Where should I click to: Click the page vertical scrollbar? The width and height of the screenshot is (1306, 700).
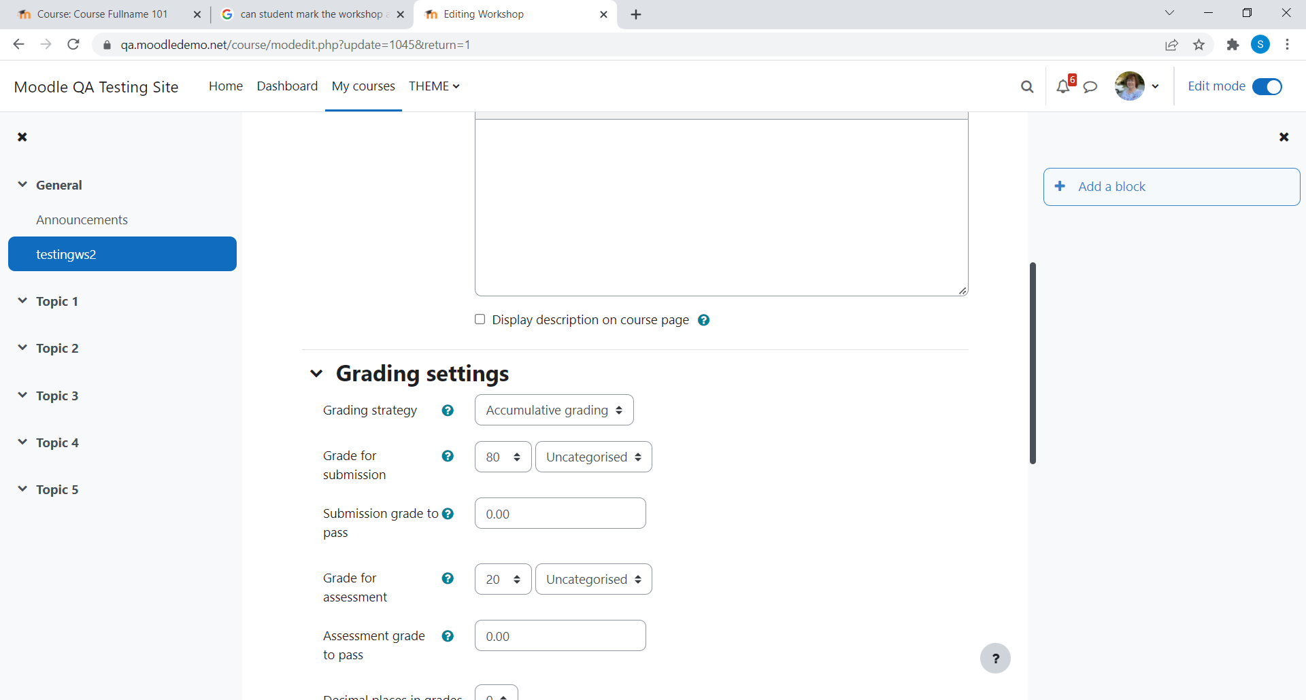click(x=1033, y=363)
